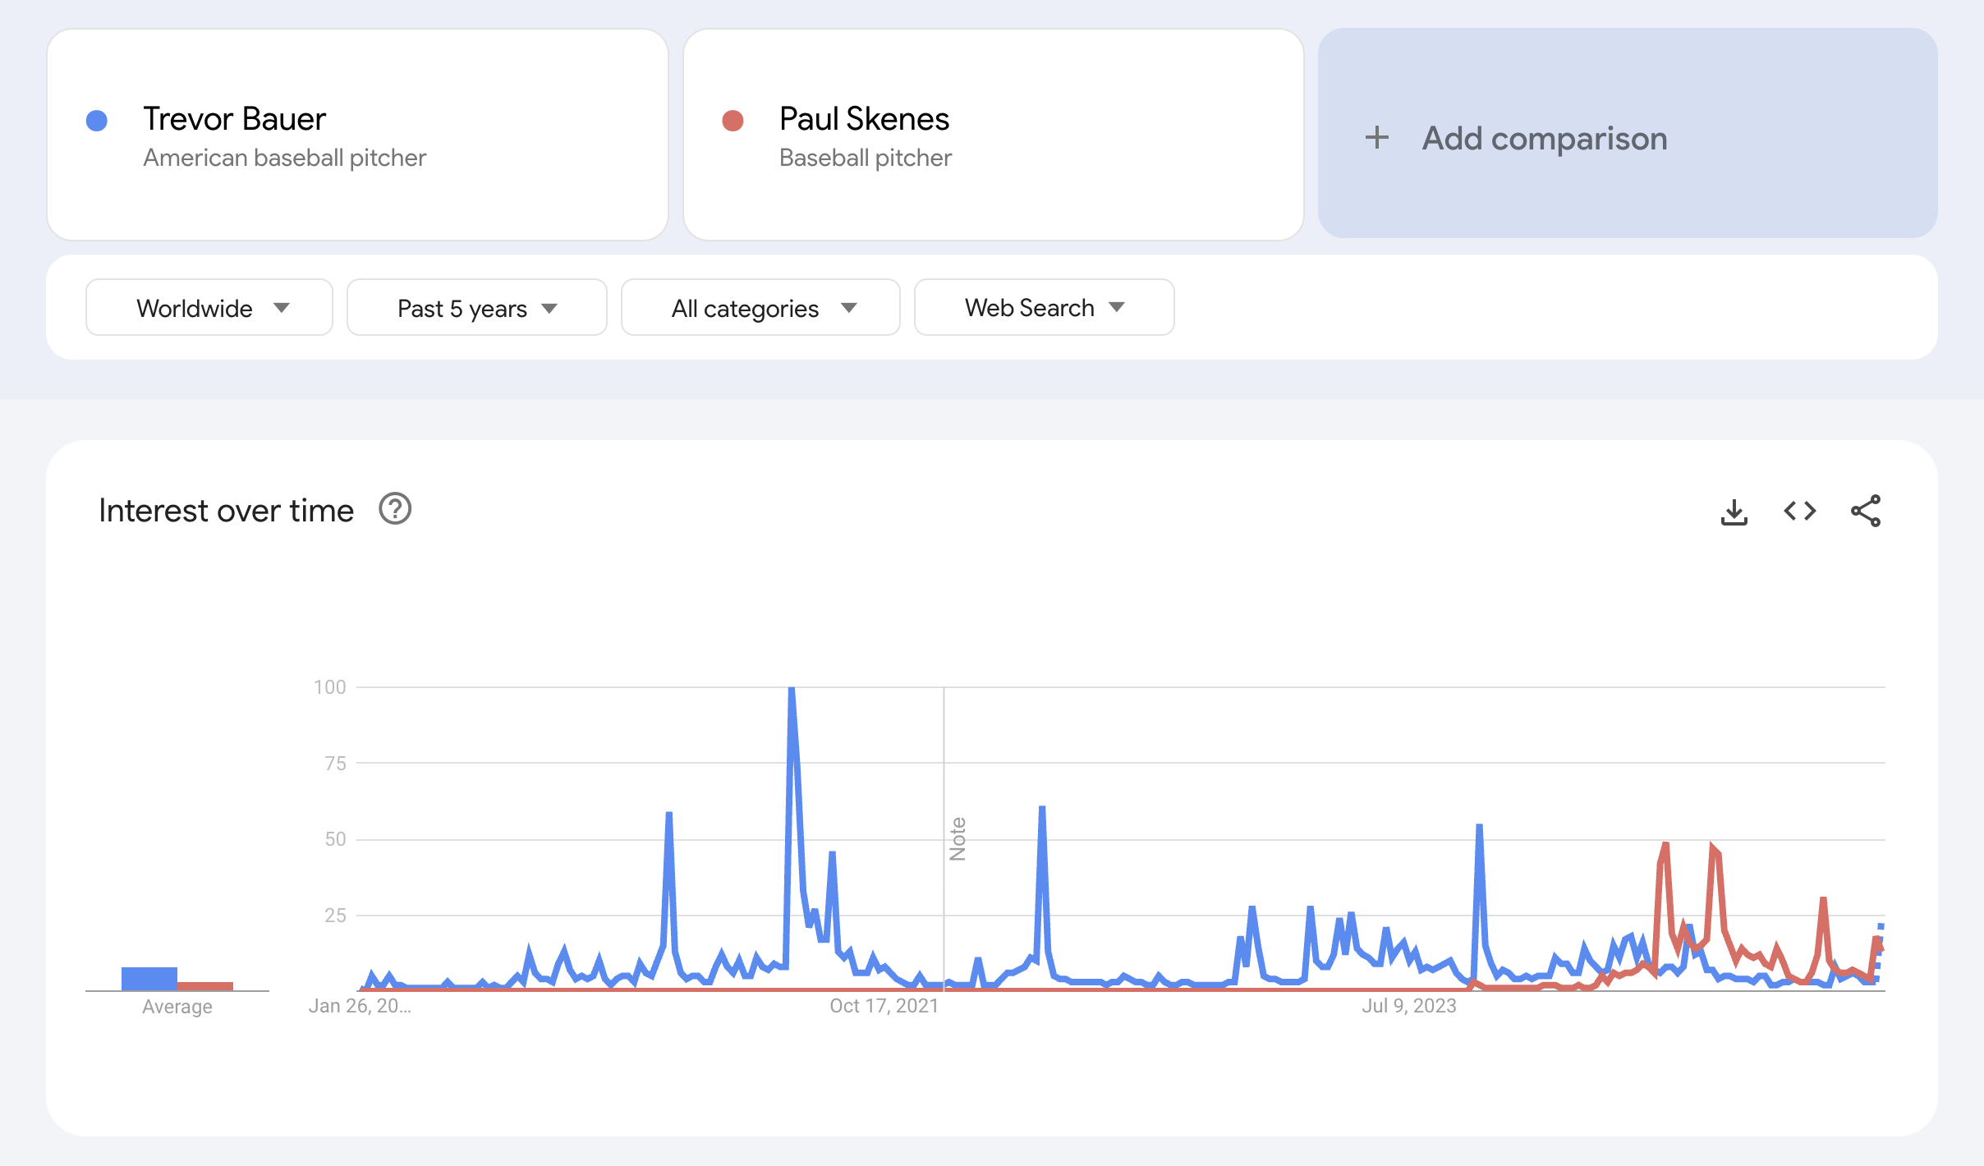Download the interest over time CSV
Image resolution: width=1984 pixels, height=1166 pixels.
coord(1734,512)
